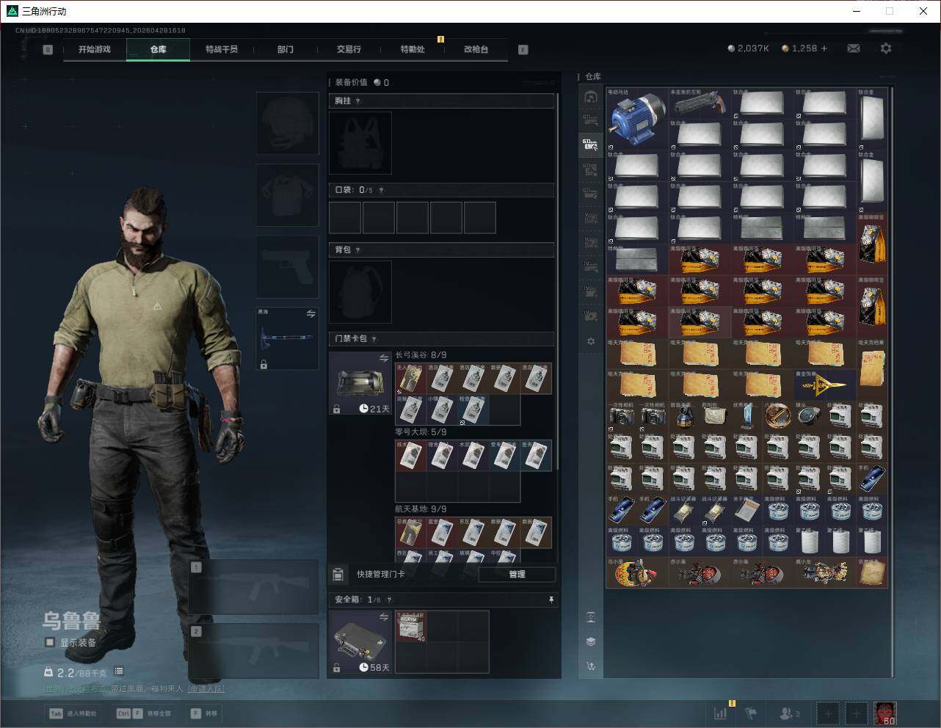Show help for 口袋 section
This screenshot has width=941, height=728.
381,190
